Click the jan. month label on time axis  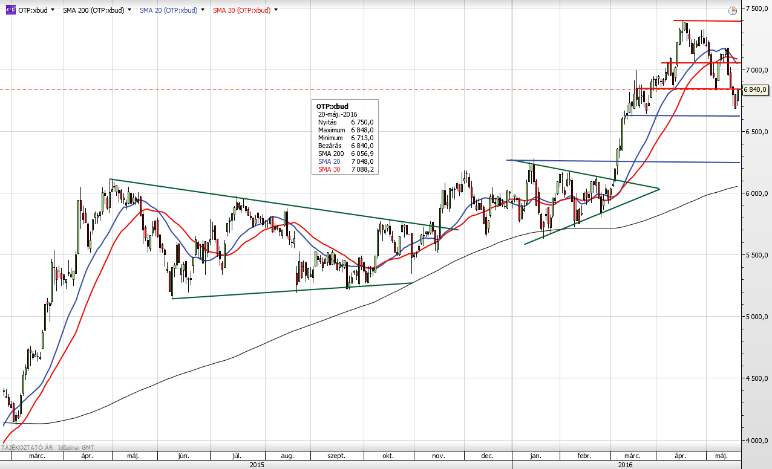pyautogui.click(x=536, y=456)
